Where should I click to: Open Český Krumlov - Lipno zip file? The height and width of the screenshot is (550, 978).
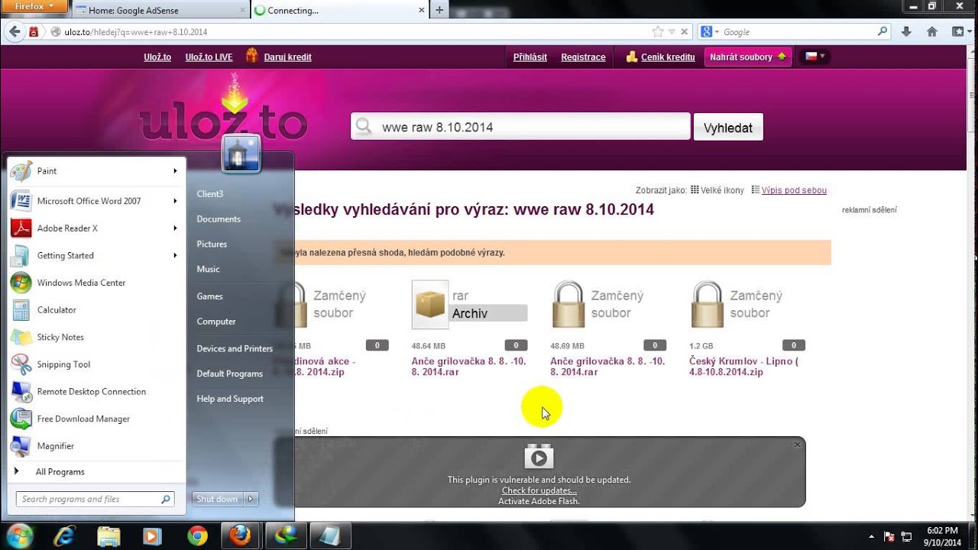(x=743, y=367)
